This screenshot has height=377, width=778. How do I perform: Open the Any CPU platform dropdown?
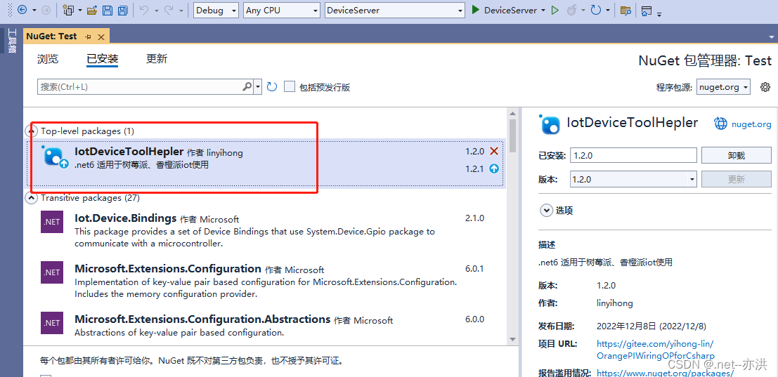coord(281,11)
